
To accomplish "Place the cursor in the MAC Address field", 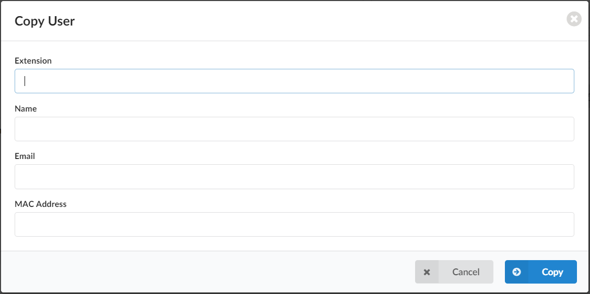I will pyautogui.click(x=294, y=224).
